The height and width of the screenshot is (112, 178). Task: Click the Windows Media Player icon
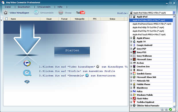27,63
